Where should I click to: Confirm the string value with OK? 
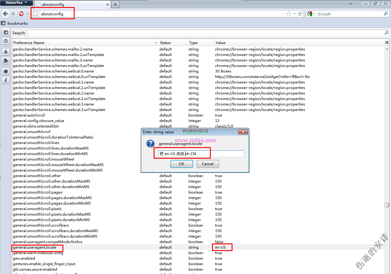(x=181, y=164)
